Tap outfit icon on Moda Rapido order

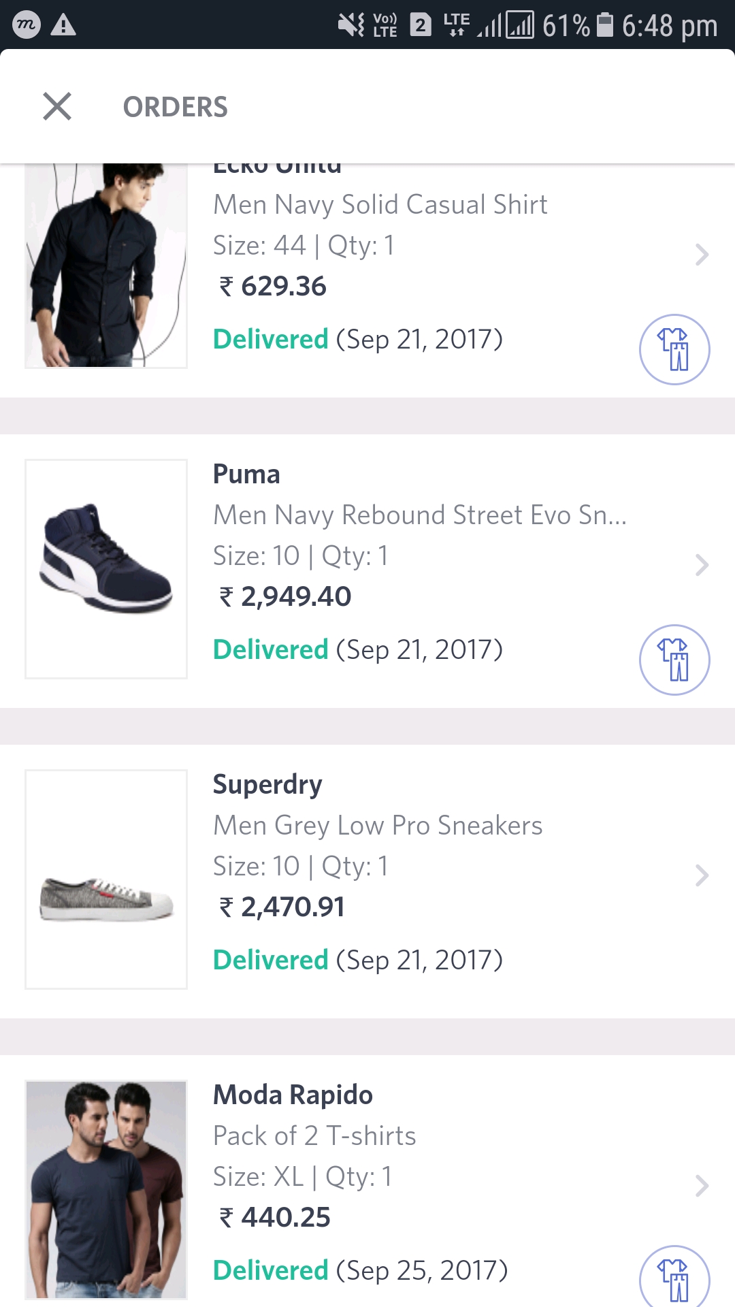click(x=674, y=1277)
